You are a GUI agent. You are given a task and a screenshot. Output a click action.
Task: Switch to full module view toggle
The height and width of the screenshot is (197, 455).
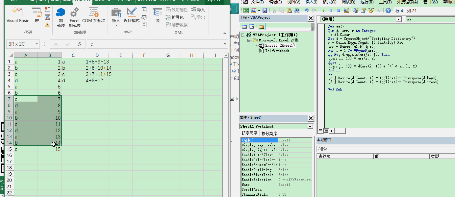(326, 131)
